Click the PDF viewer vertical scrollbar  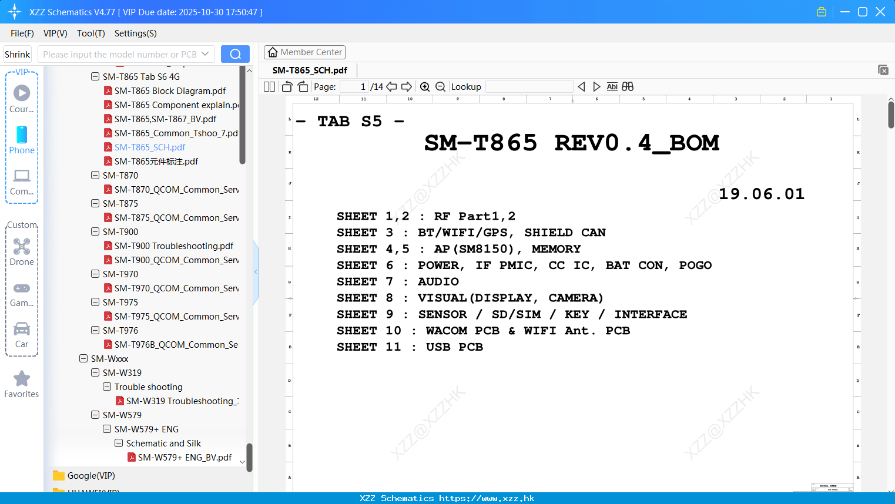coord(891,115)
